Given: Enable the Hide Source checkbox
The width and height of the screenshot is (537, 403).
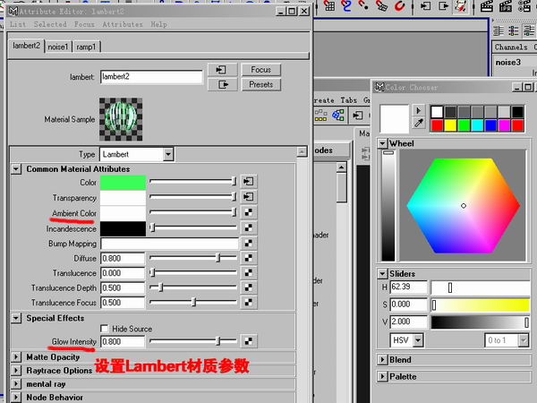Looking at the screenshot, I should click(105, 329).
